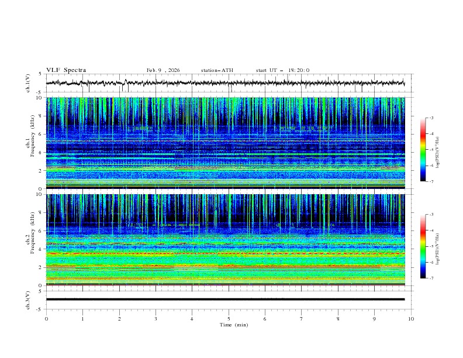463x358 pixels.
Task: Click the 1-minute tick label on time axis
Action: 82,319
